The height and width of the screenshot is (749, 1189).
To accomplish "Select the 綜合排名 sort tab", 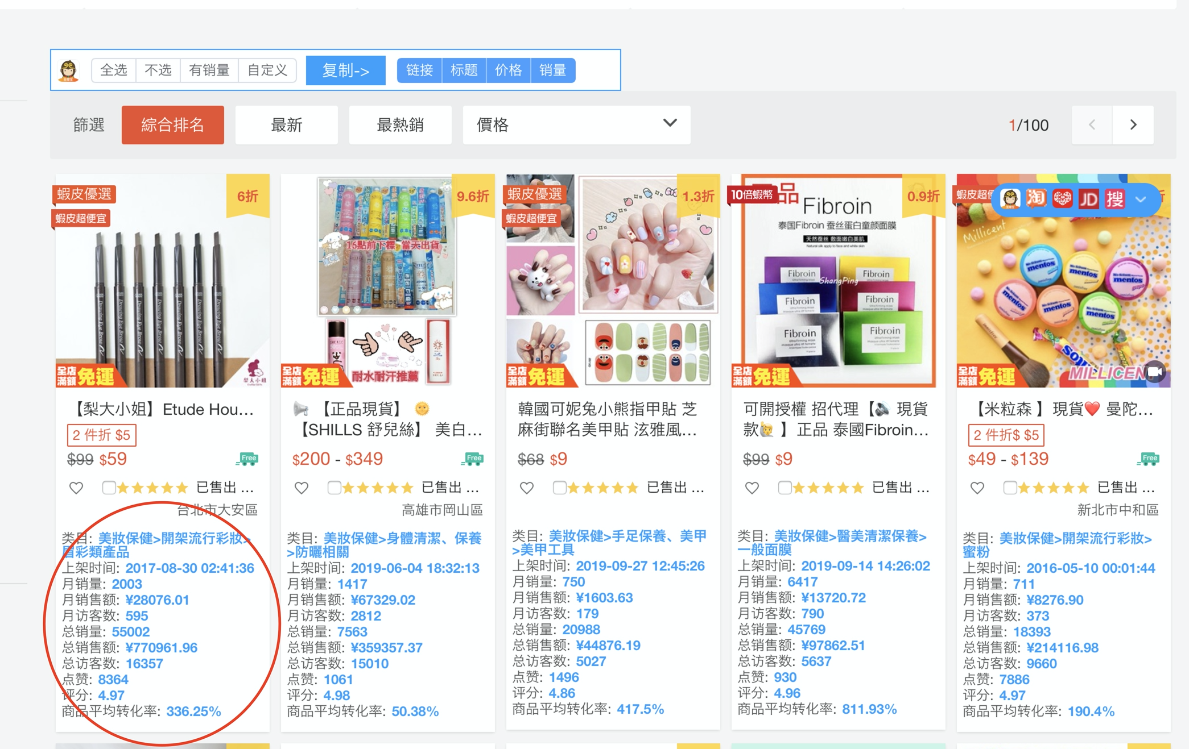I will tap(173, 124).
